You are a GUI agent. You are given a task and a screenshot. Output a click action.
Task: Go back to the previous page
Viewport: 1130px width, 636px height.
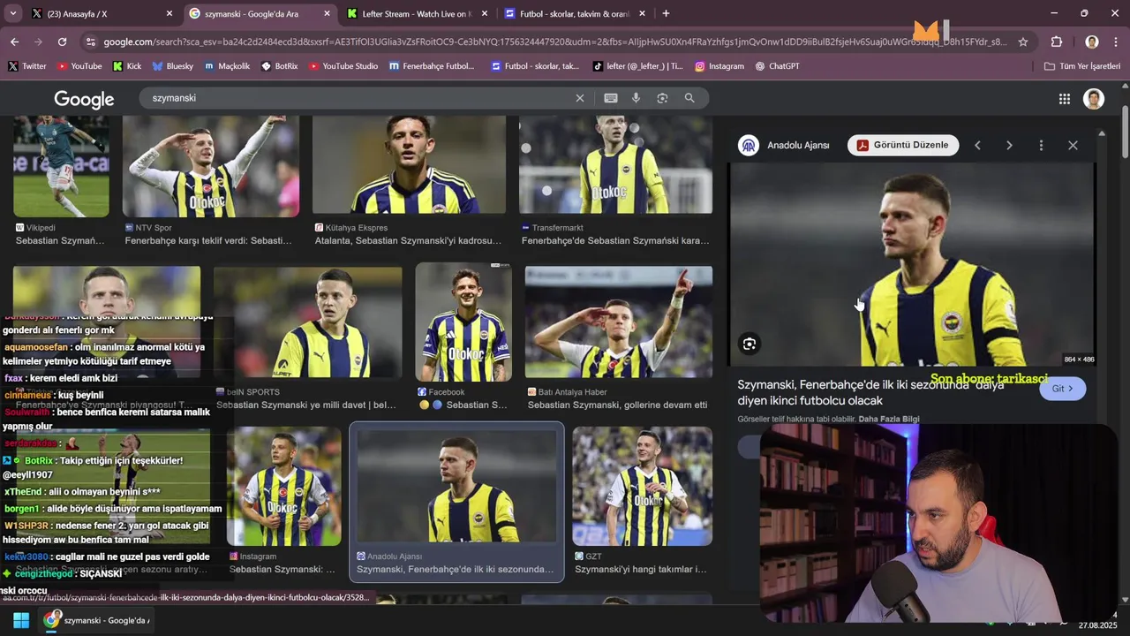[x=14, y=42]
